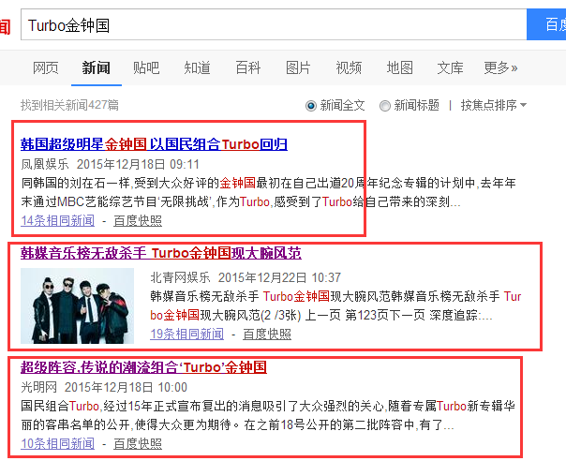Click the 找到相关新闻427篇 result count text
566x461 pixels.
point(69,106)
